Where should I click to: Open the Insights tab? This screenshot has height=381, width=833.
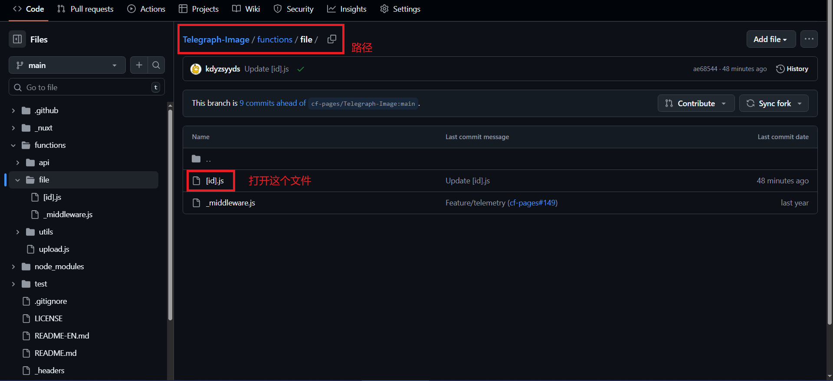click(x=347, y=9)
